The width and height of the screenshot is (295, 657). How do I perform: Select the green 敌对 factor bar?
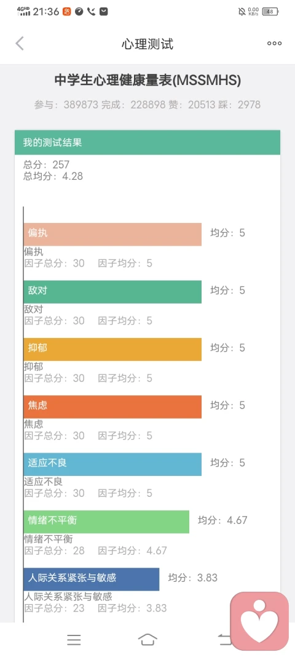(112, 292)
